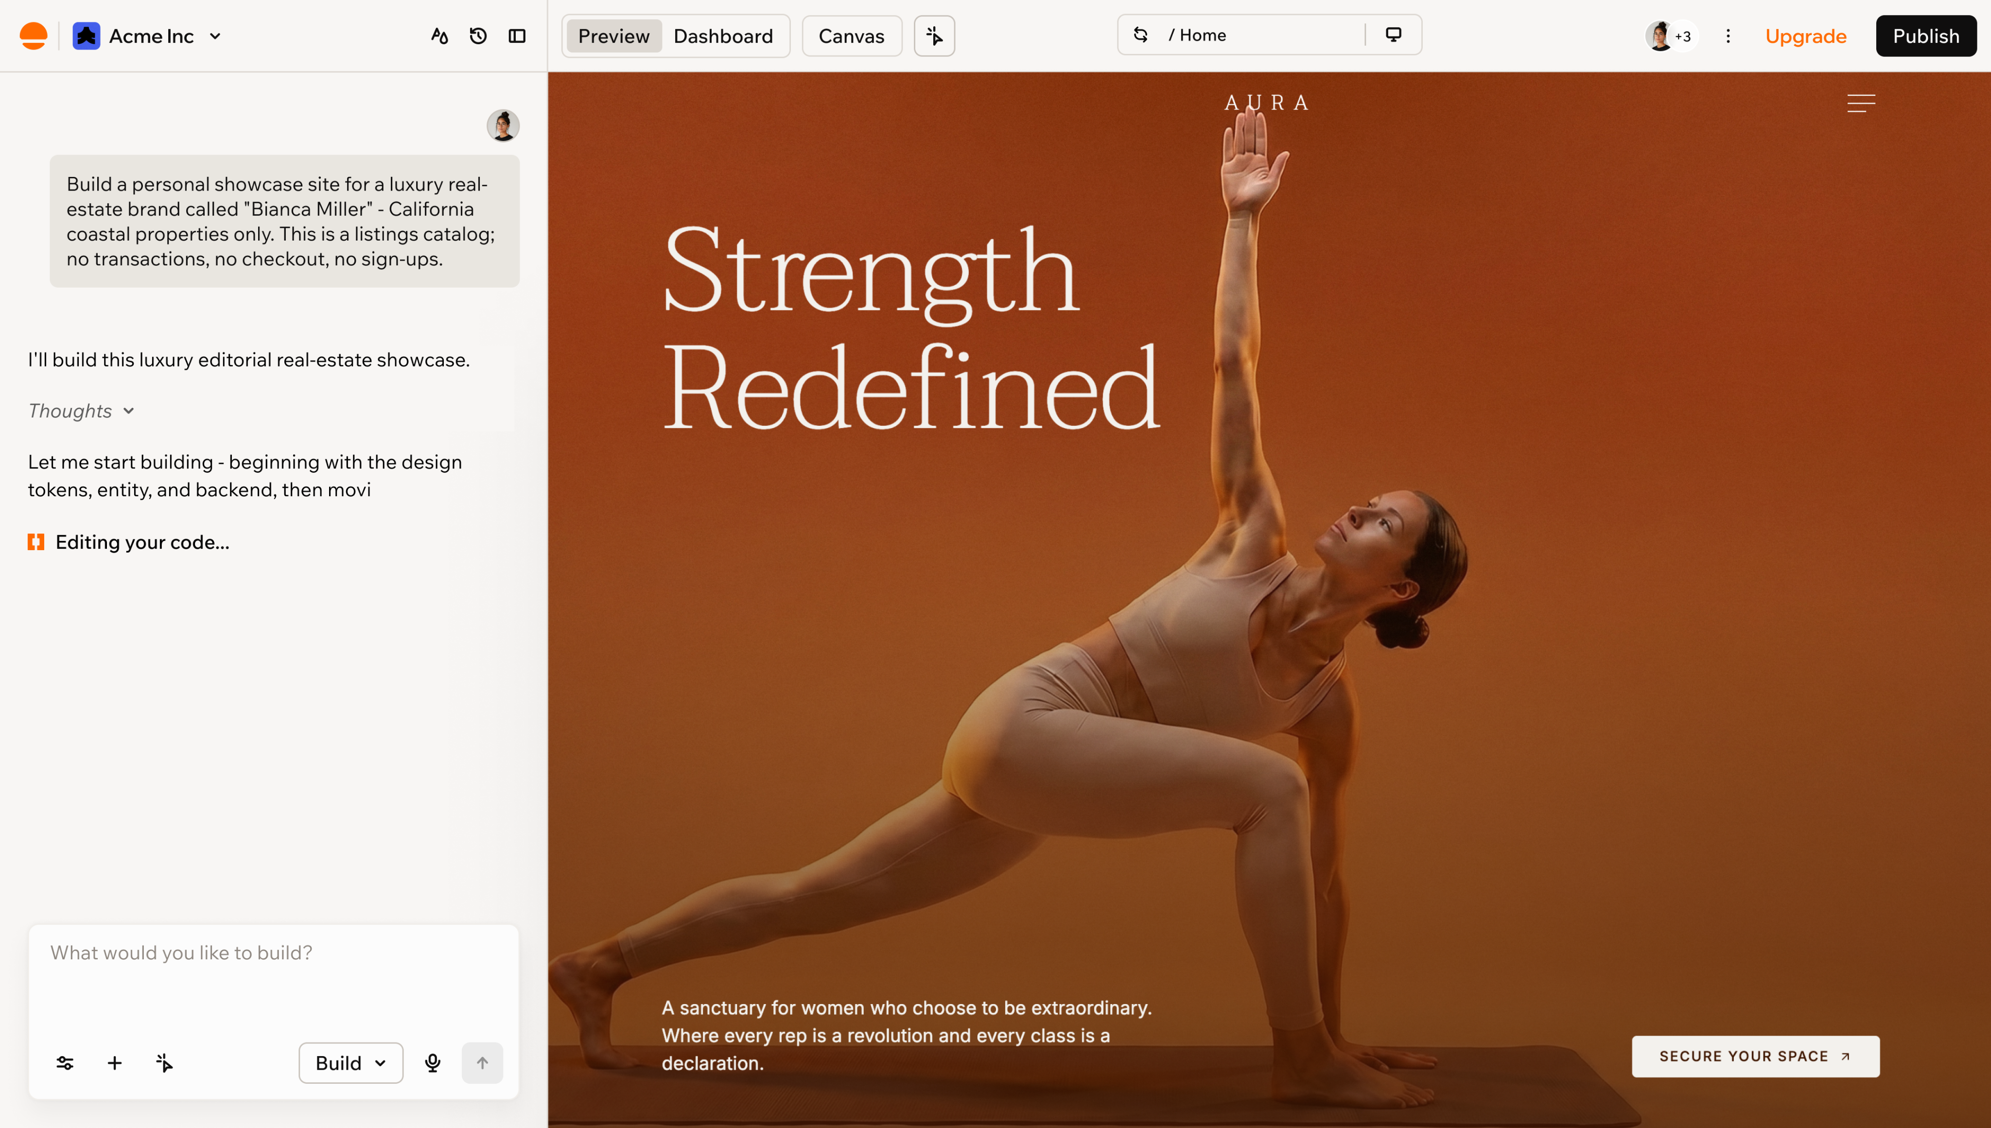Expand the Thoughts section
The height and width of the screenshot is (1128, 1991).
[x=81, y=411]
